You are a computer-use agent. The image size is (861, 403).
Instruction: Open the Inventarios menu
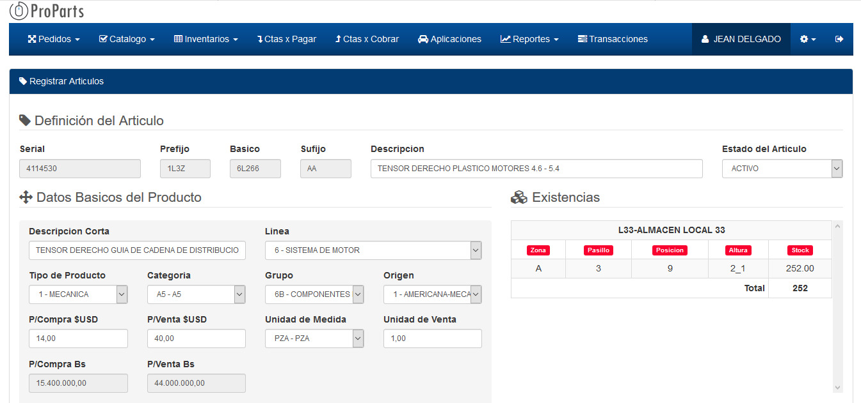tap(205, 39)
